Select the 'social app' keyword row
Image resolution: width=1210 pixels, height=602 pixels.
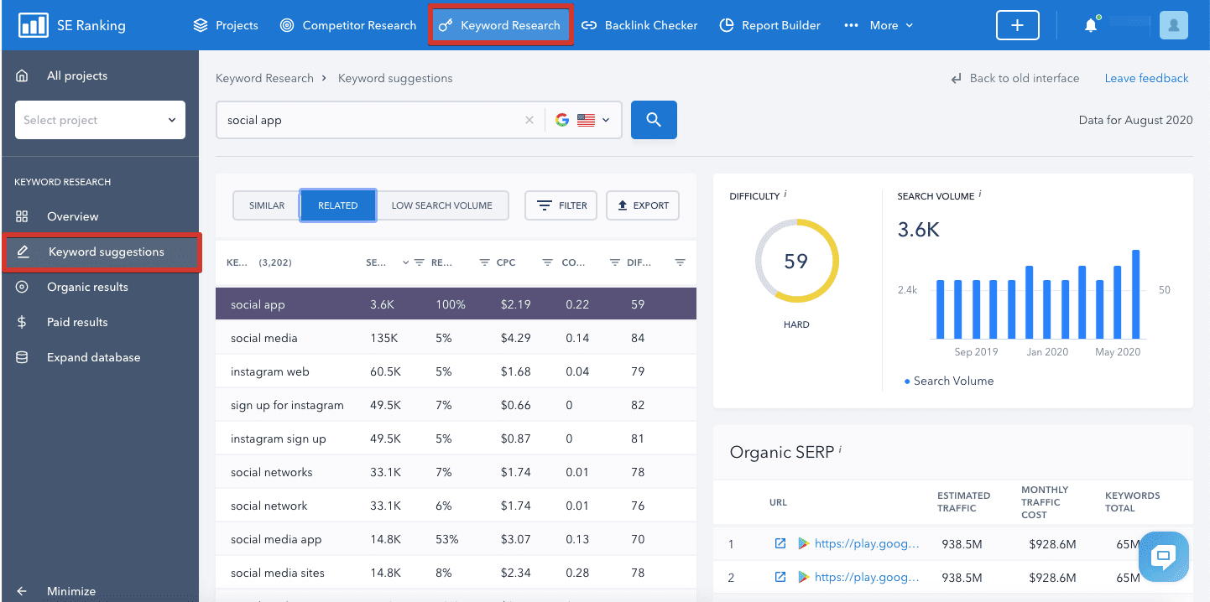click(456, 304)
